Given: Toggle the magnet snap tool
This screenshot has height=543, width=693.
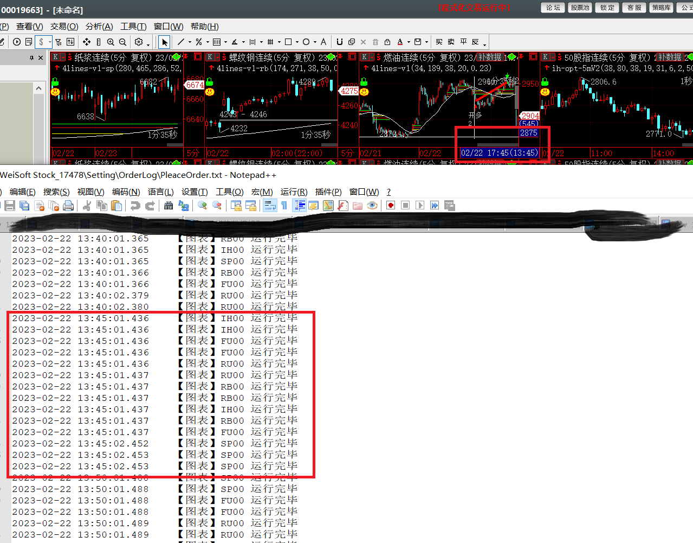Looking at the screenshot, I should pos(339,42).
